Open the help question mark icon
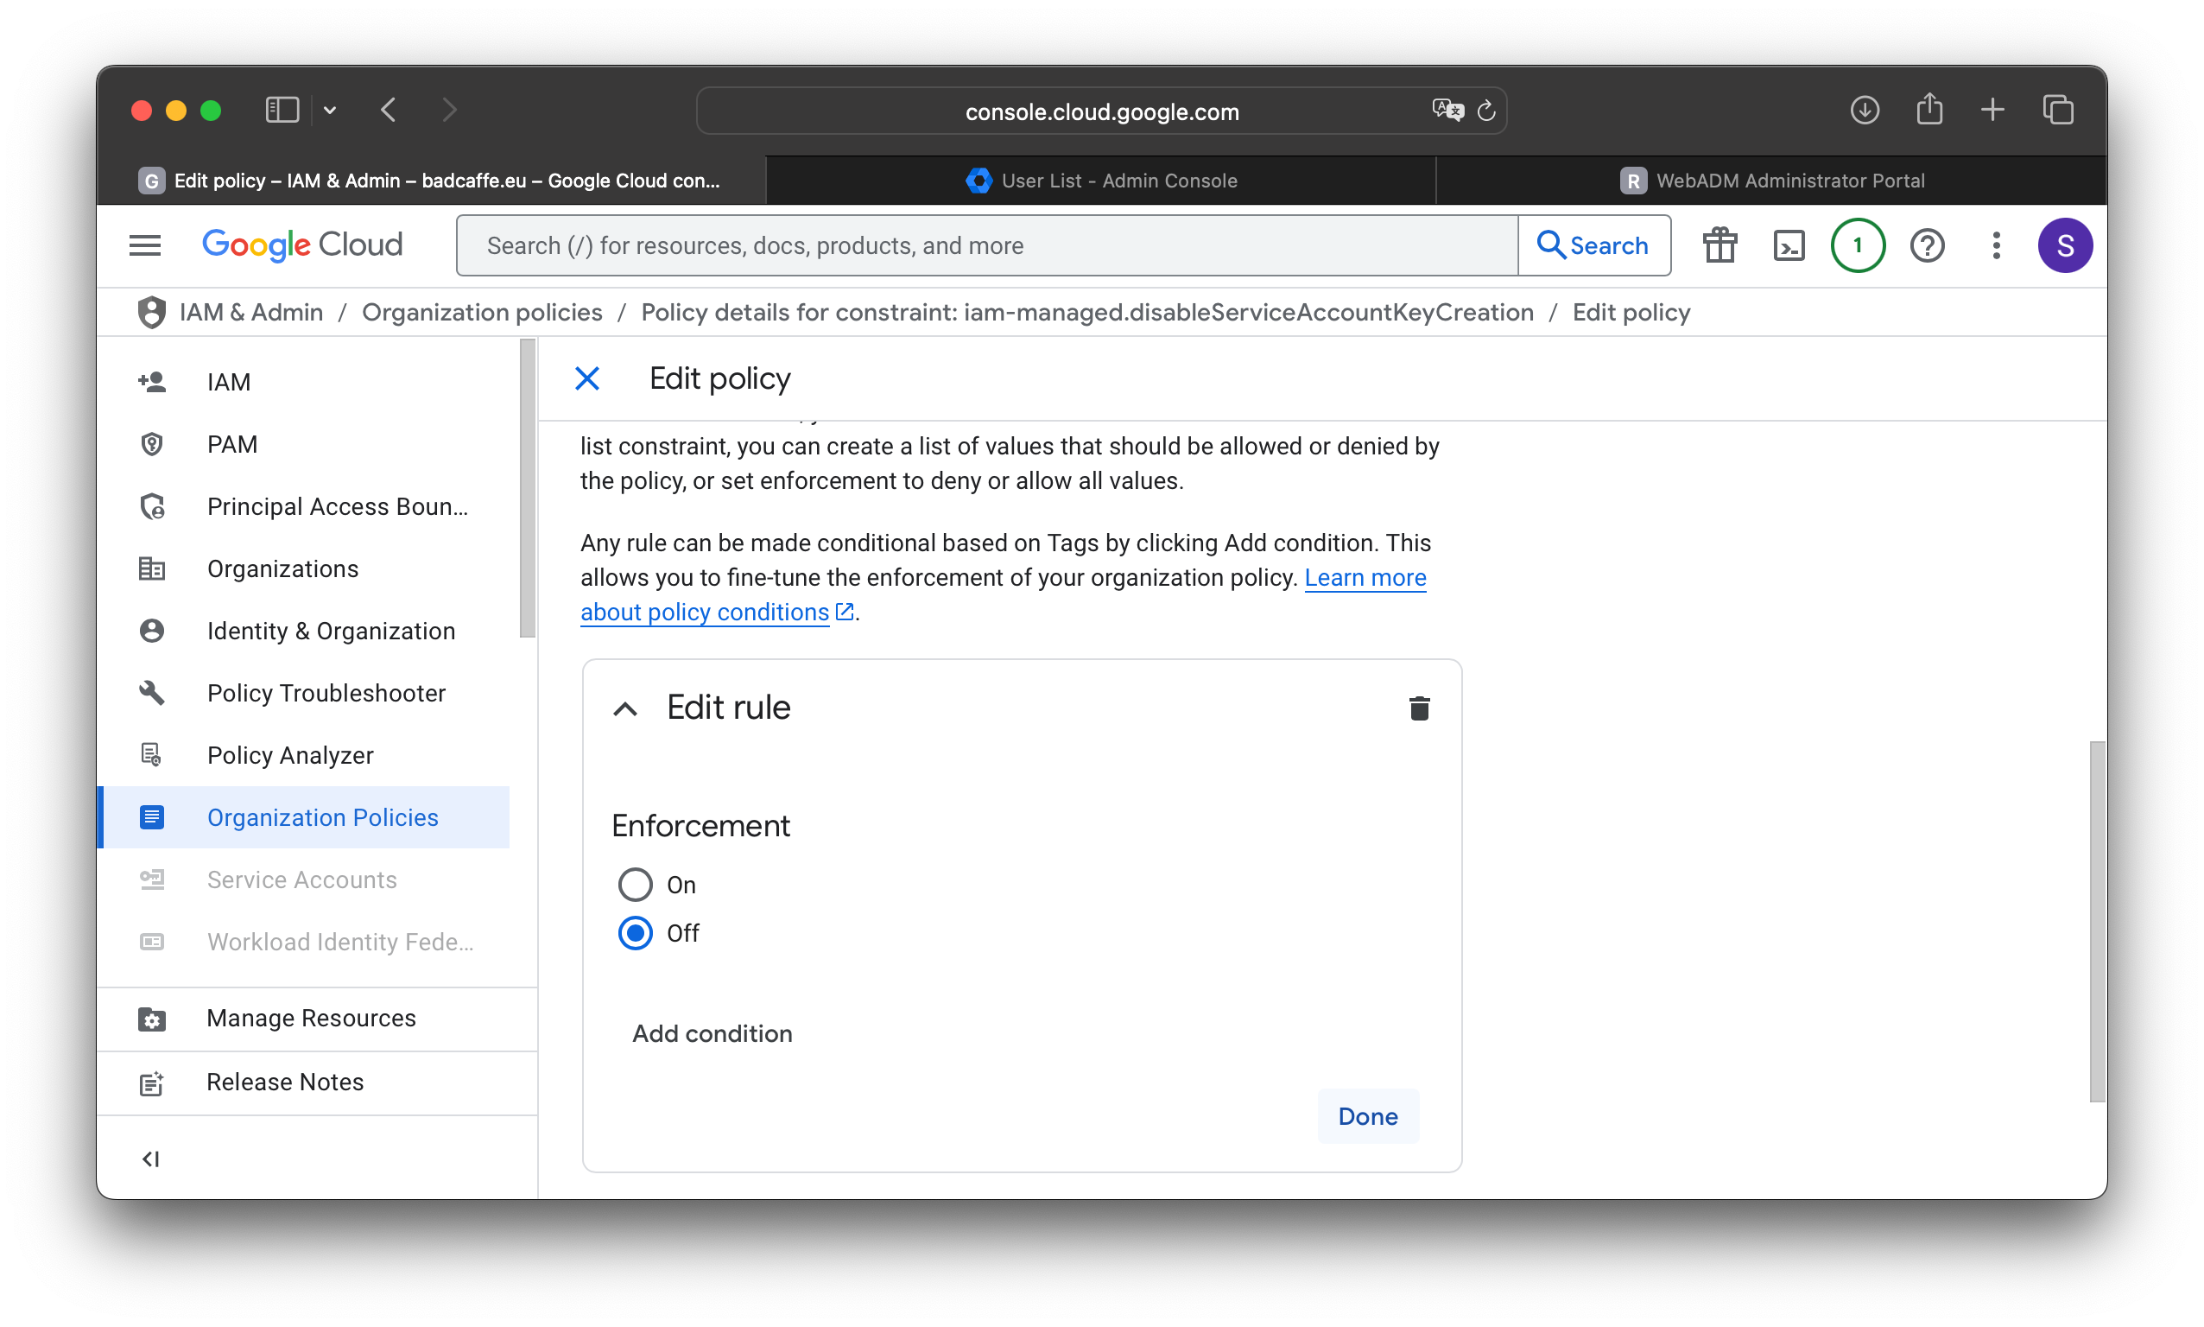2204x1327 pixels. pos(1927,245)
